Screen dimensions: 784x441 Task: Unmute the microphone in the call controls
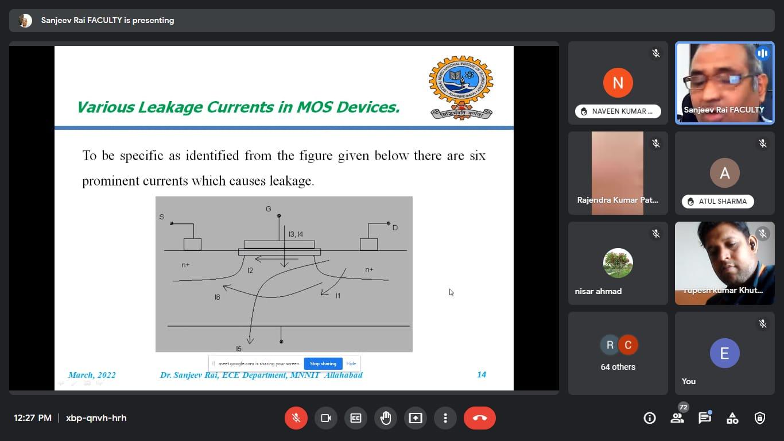pos(296,418)
